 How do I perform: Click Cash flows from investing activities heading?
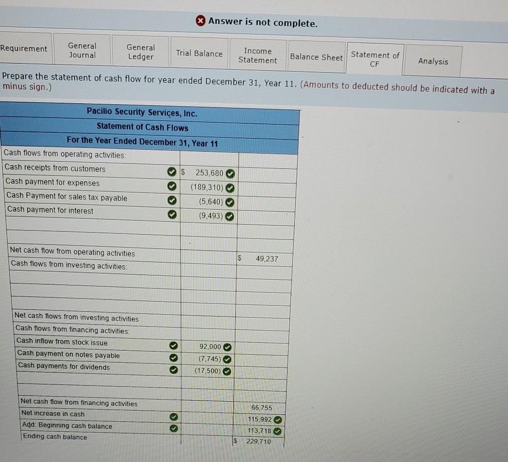69,265
